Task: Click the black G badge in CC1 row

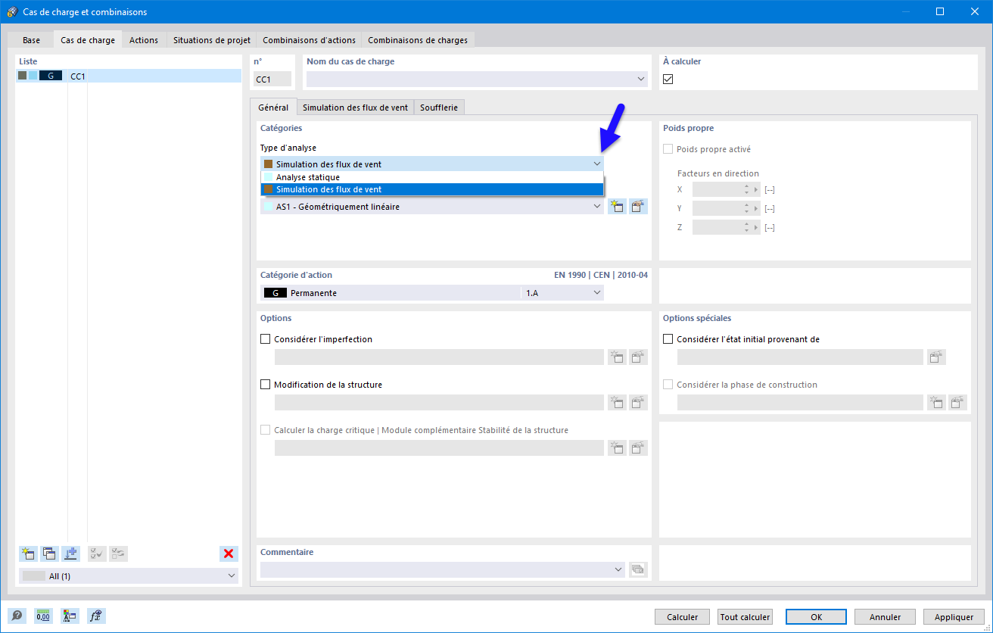Action: (x=51, y=76)
